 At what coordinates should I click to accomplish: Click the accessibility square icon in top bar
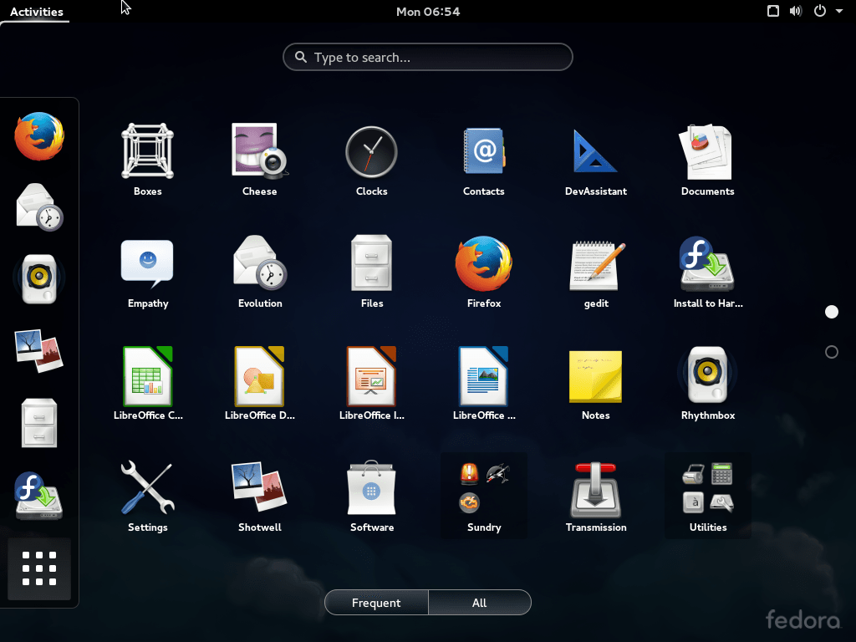[x=773, y=11]
